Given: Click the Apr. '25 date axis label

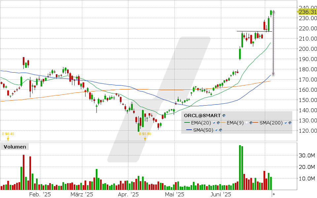Looking at the screenshot, I should (128, 195).
